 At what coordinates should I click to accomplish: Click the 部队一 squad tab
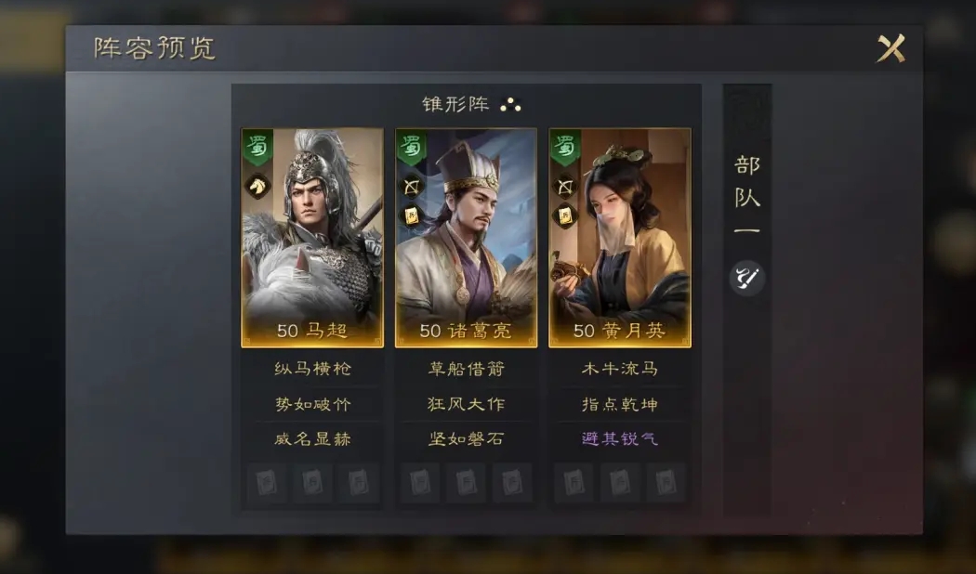747,194
